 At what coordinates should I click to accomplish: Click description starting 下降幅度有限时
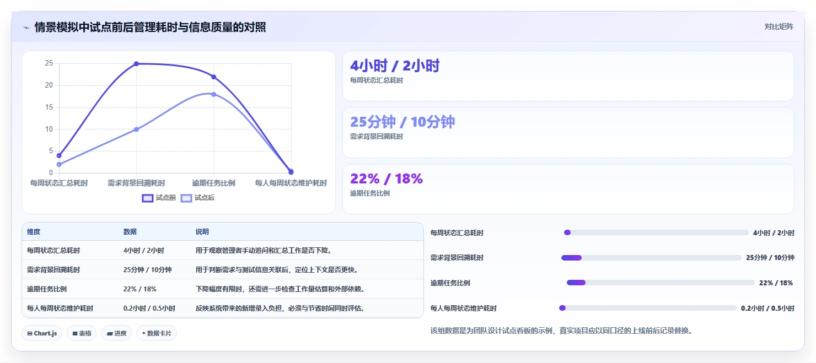[280, 289]
